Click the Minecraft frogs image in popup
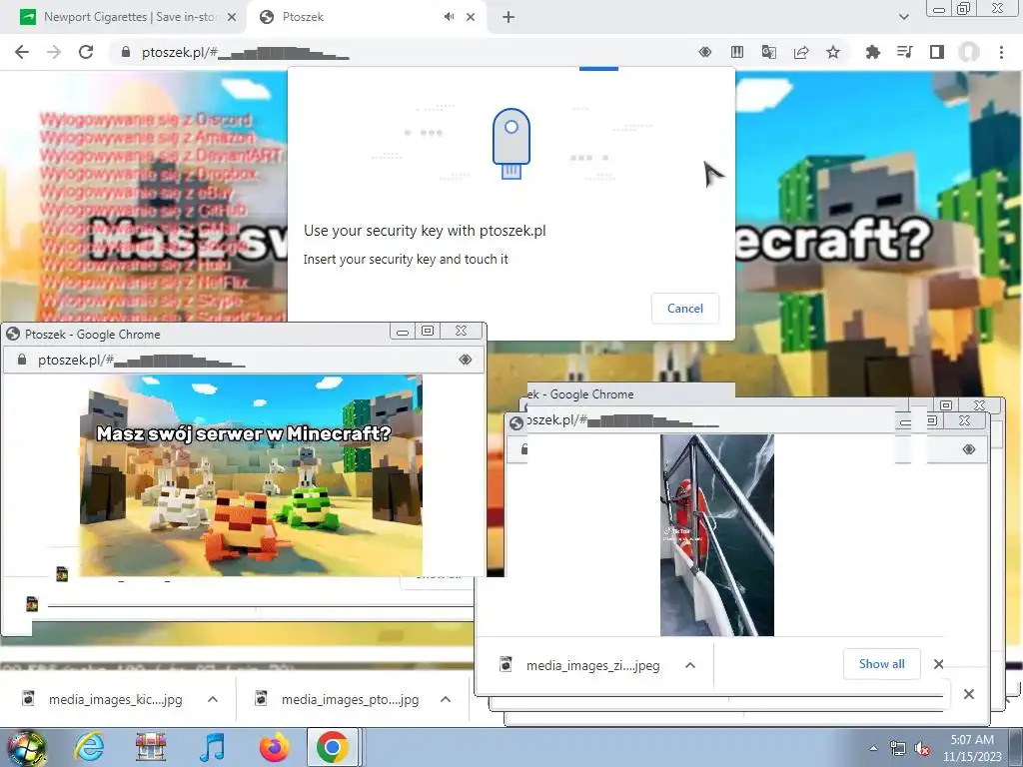Image resolution: width=1023 pixels, height=767 pixels. 251,475
